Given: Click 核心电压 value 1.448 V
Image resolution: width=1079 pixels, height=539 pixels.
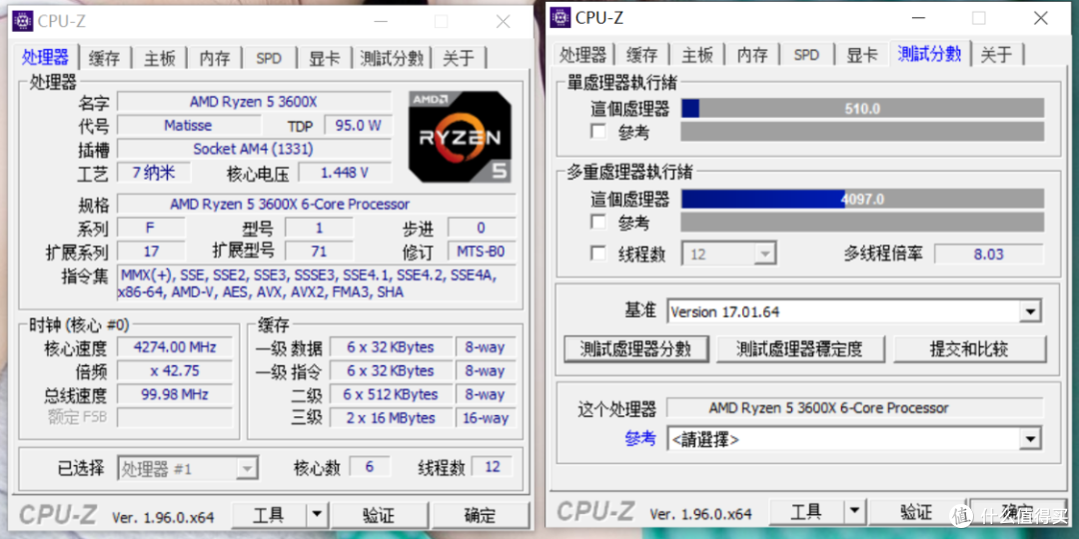Looking at the screenshot, I should (345, 172).
